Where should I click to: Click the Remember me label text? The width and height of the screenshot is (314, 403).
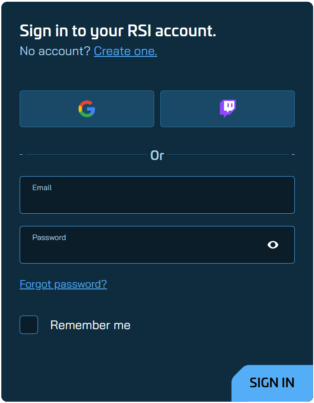[90, 325]
